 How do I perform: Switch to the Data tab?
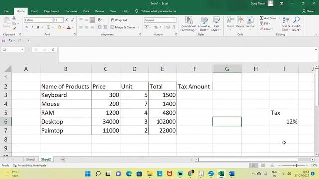(x=86, y=11)
